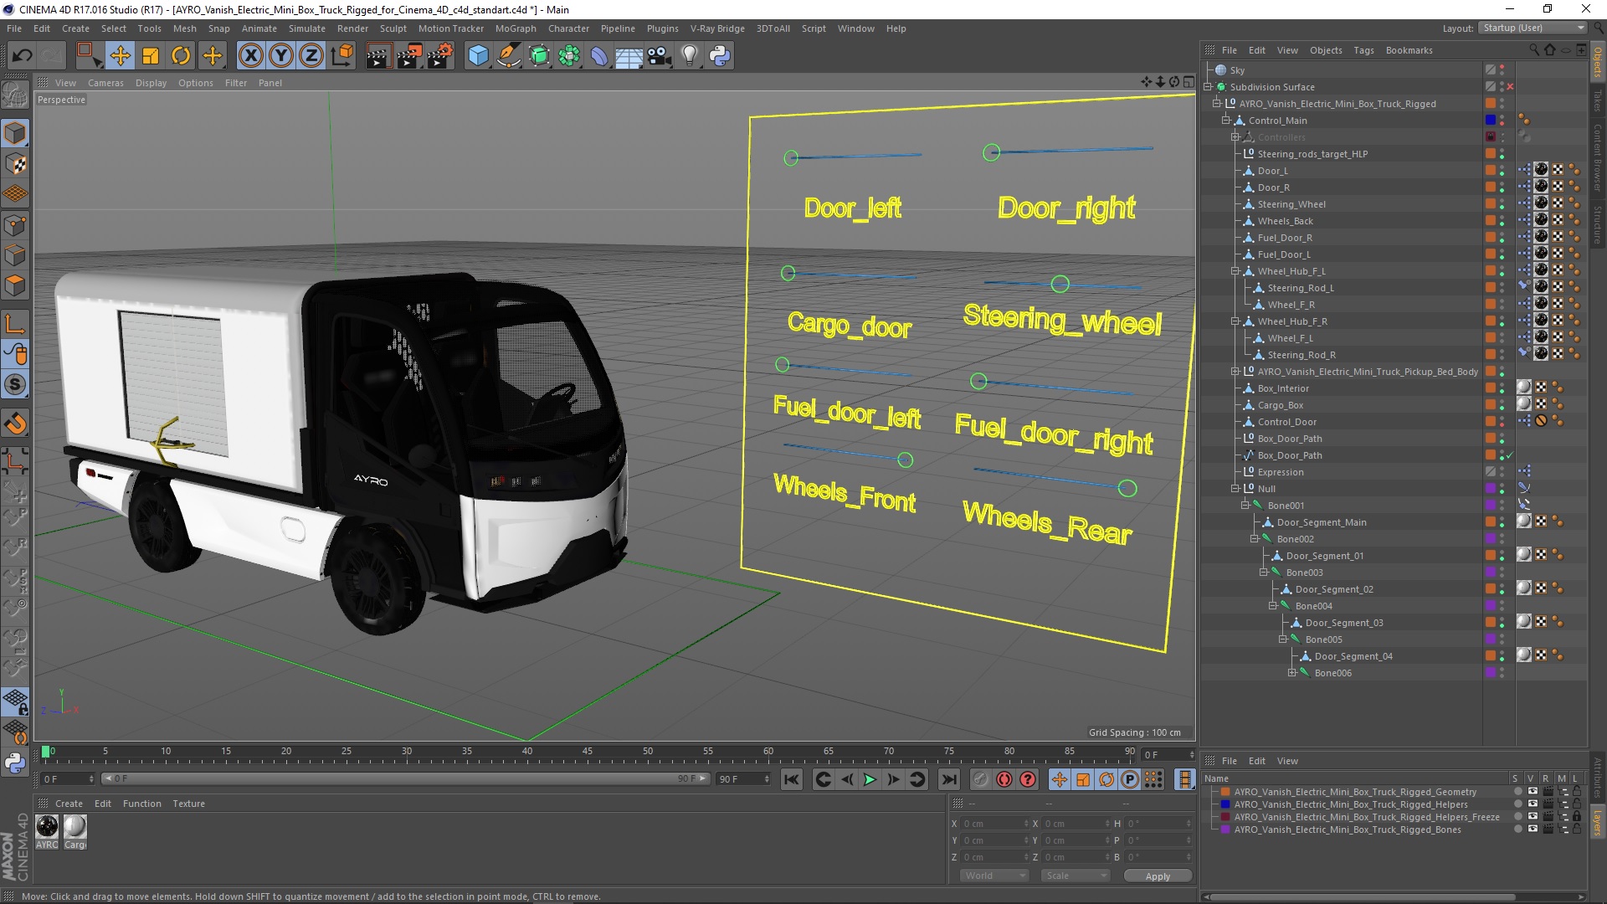
Task: Expand the Controllers node
Action: coord(1235,137)
